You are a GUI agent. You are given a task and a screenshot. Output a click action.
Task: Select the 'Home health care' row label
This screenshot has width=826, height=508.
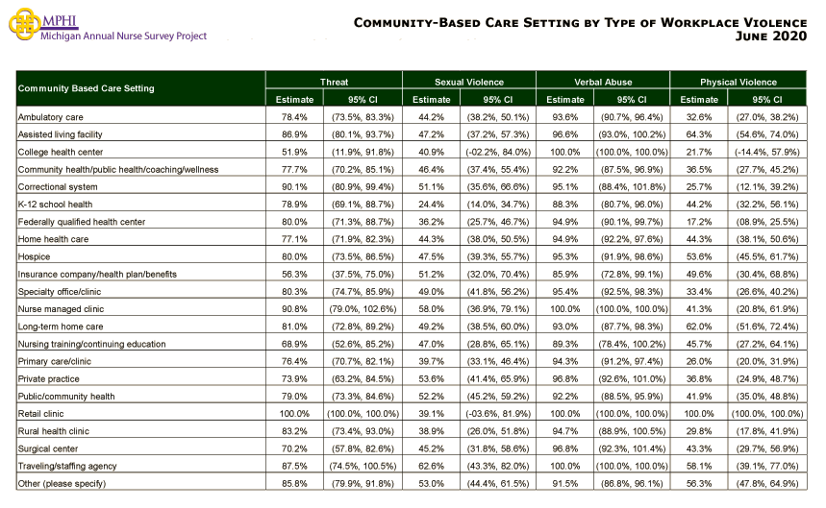[x=53, y=239]
